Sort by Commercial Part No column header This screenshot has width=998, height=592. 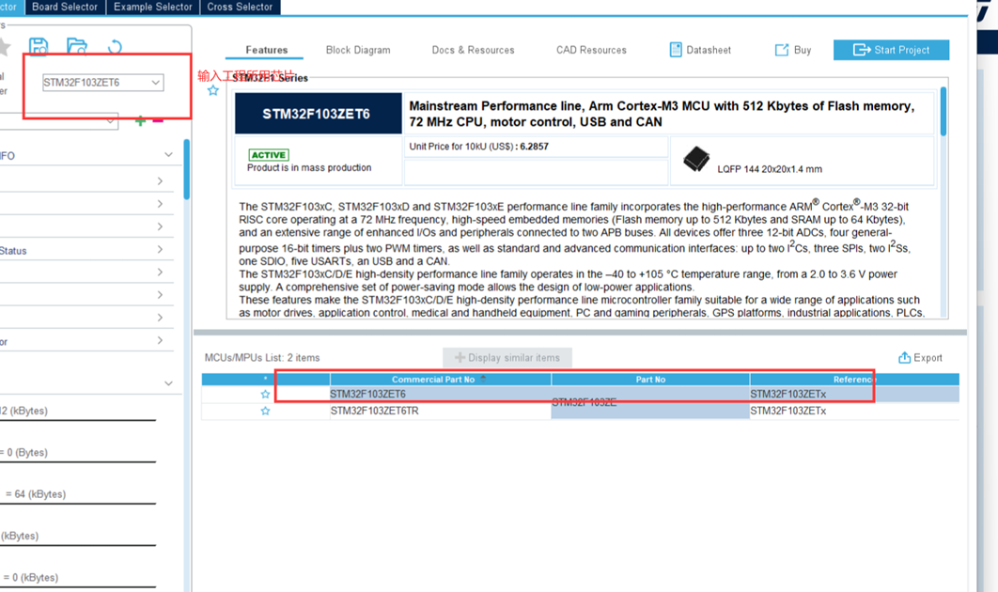(x=440, y=380)
